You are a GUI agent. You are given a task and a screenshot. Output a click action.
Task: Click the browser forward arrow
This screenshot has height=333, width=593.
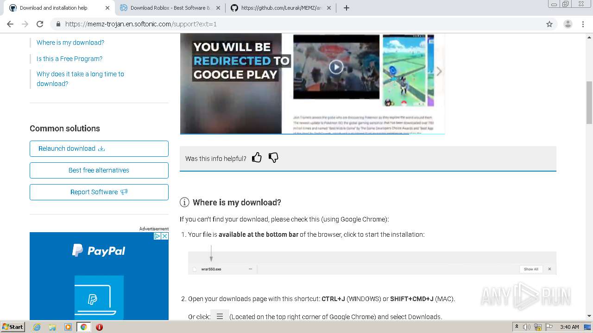25,24
